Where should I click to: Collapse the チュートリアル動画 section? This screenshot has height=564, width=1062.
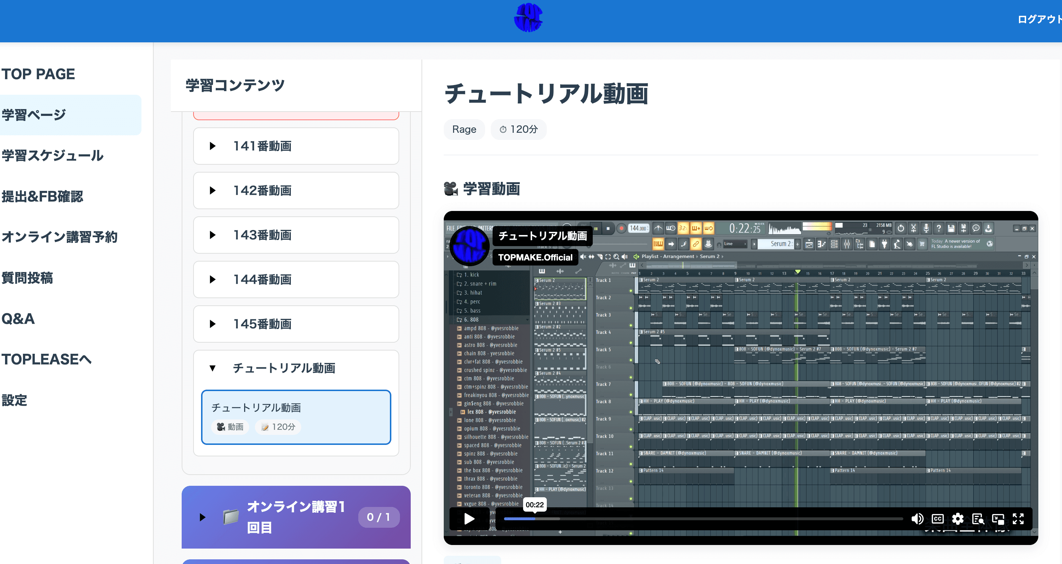pyautogui.click(x=213, y=368)
